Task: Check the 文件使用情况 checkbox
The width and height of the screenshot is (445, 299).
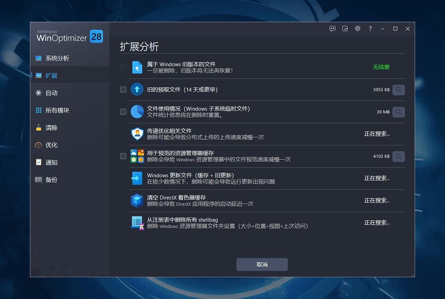Action: pos(123,111)
